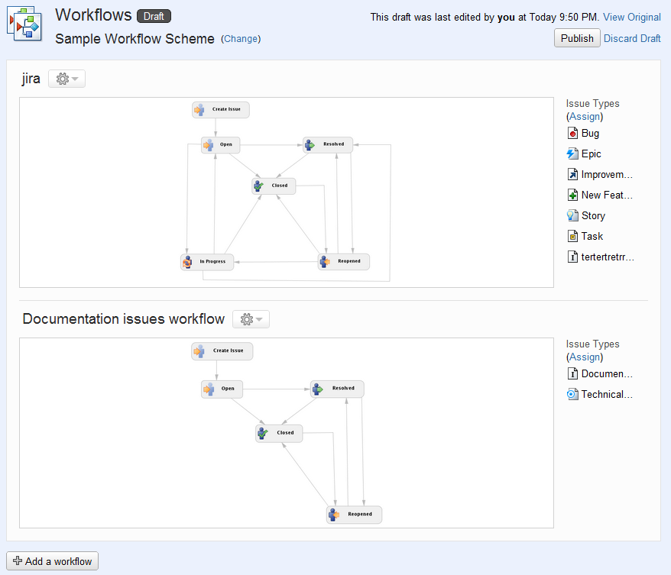Click the Discard Draft link

coord(632,38)
